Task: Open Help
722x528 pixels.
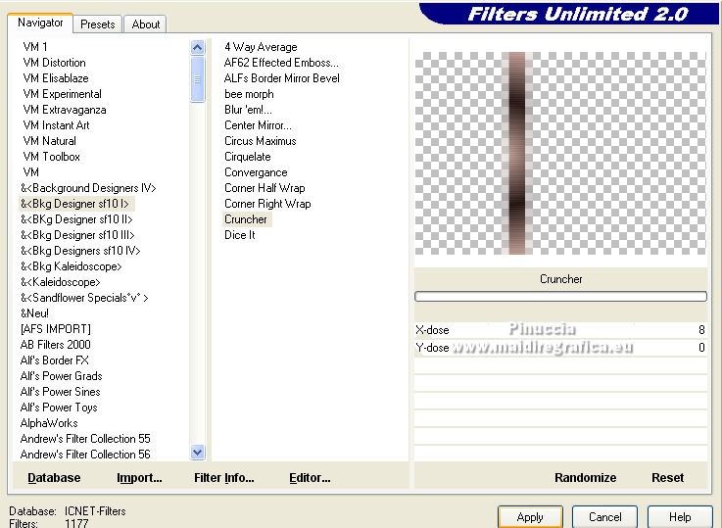Action: pyautogui.click(x=680, y=517)
